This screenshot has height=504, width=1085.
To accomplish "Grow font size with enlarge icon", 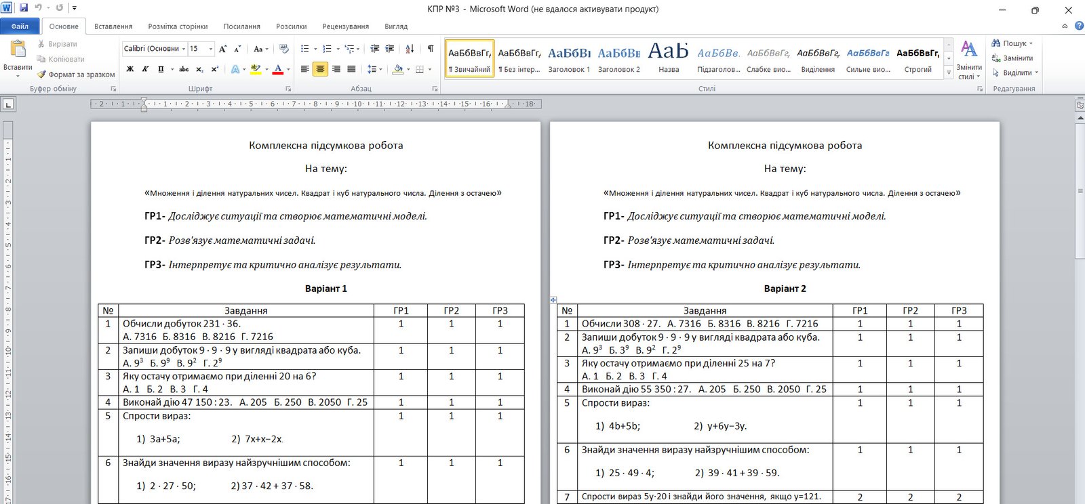I will pyautogui.click(x=222, y=49).
